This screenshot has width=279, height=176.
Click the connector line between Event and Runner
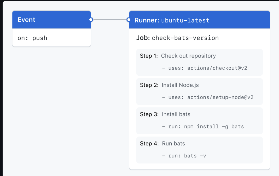(x=110, y=19)
